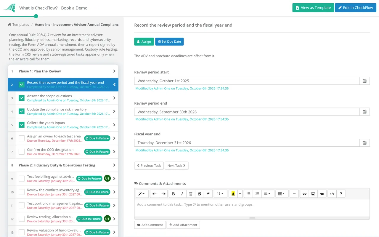Insert a horizontal rule line
The width and height of the screenshot is (379, 237).
tap(294, 194)
